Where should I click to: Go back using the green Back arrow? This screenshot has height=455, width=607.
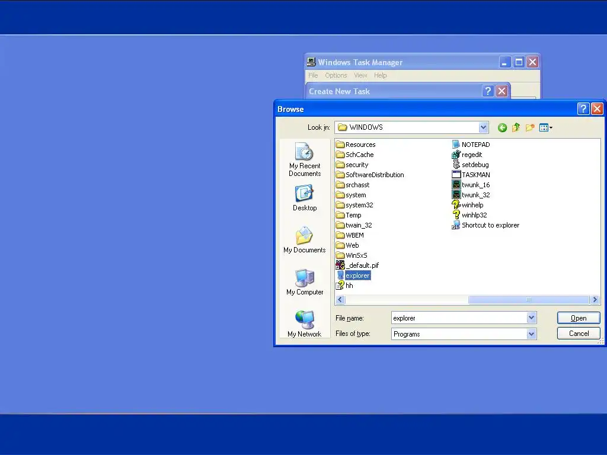[502, 128]
